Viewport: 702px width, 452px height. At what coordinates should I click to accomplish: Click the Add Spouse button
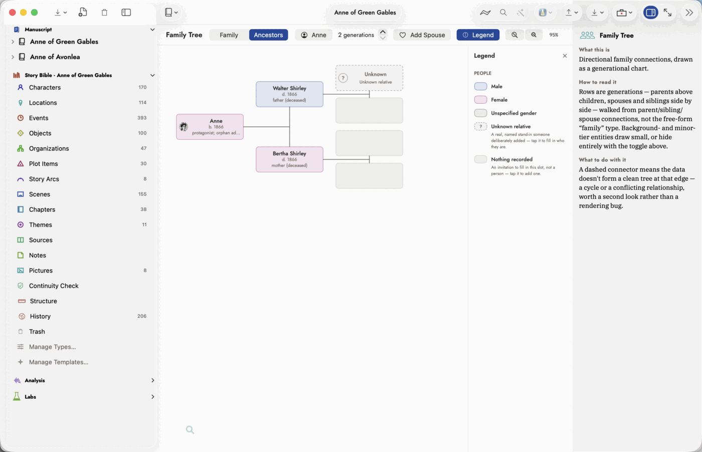click(422, 35)
